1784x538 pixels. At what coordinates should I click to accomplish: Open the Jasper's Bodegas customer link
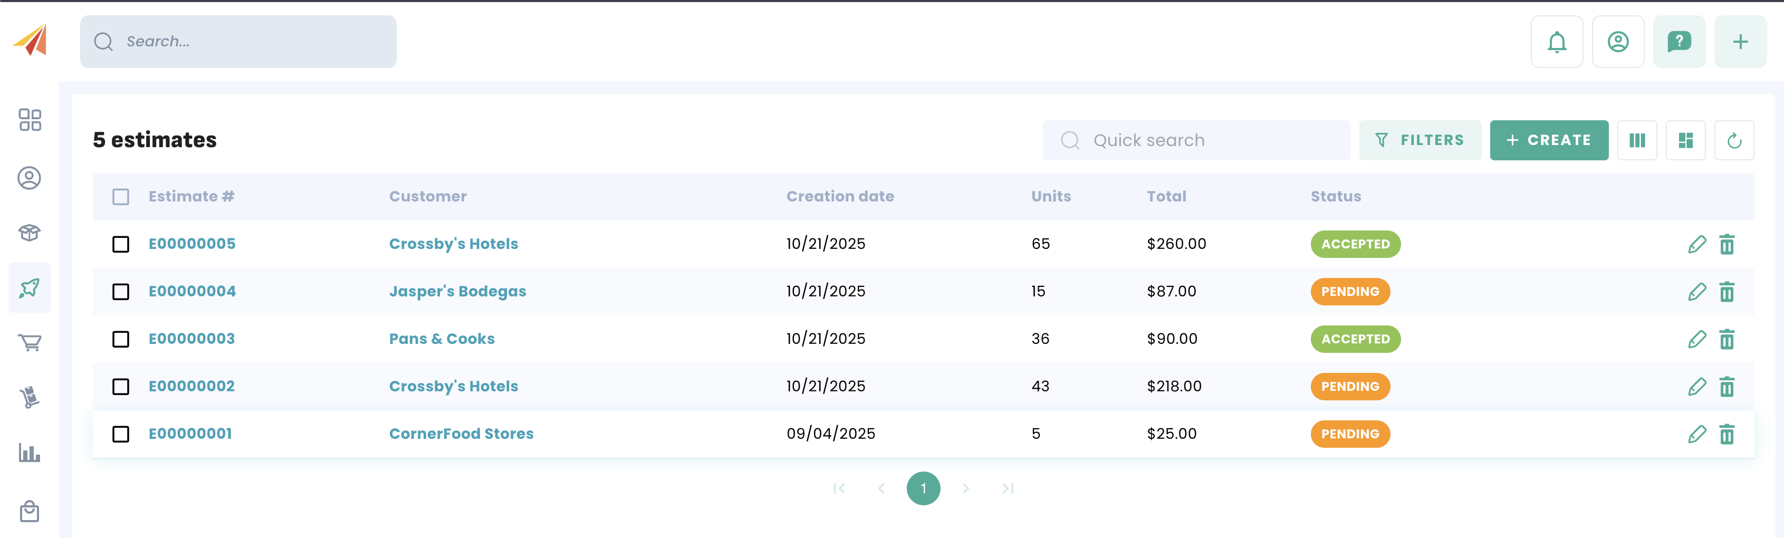point(457,292)
